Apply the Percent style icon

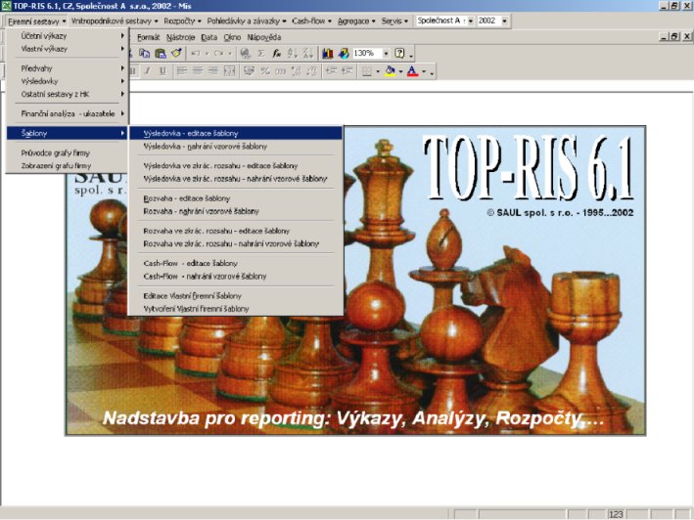tap(265, 71)
